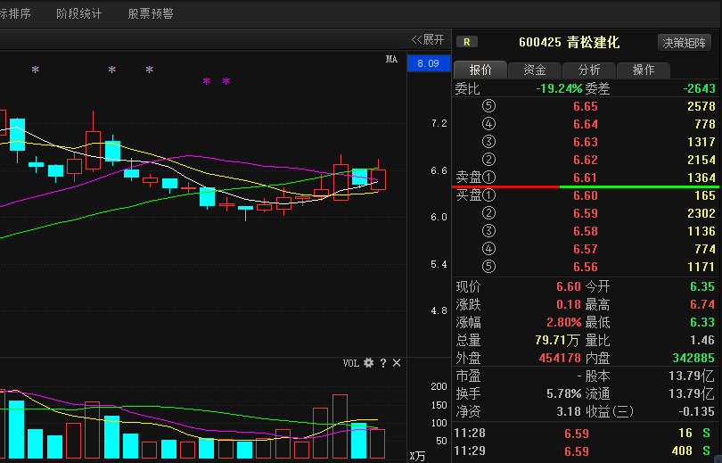Click the red-green buy/sell ratio bar
Image resolution: width=722 pixels, height=463 pixels.
pyautogui.click(x=587, y=186)
